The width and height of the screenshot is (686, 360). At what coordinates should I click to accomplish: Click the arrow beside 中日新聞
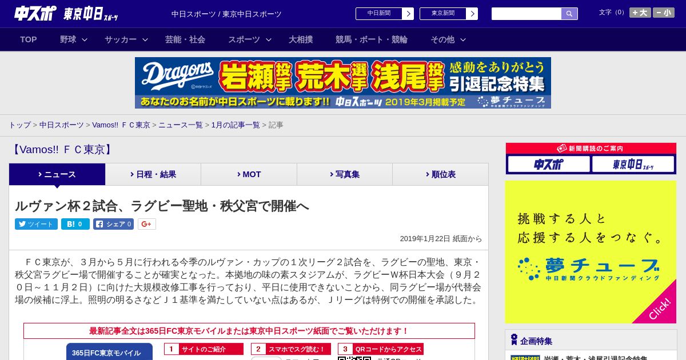[408, 14]
